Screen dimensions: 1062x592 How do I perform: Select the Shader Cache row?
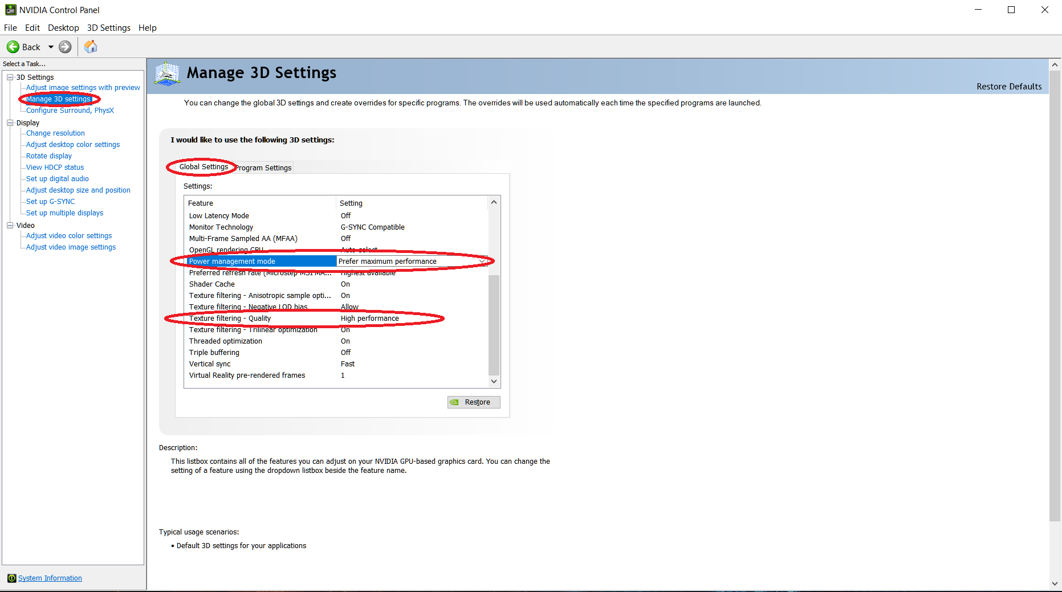point(336,284)
